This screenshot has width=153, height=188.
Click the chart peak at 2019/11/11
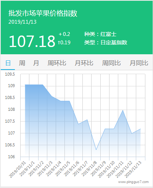[x=122, y=110]
